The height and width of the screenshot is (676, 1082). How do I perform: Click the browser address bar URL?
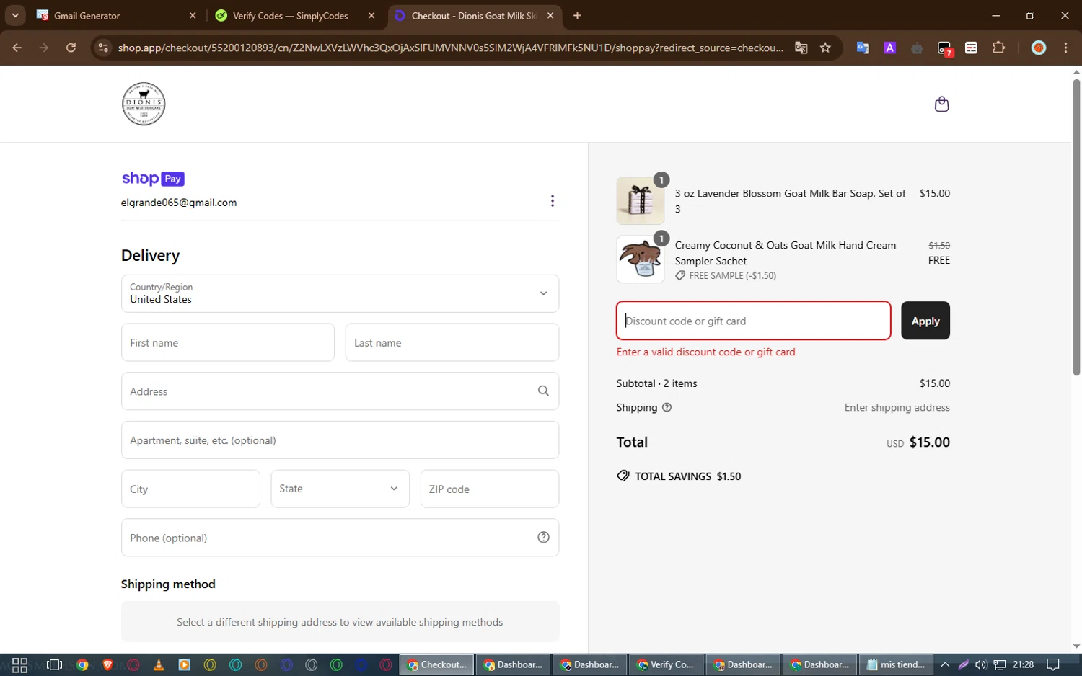click(x=451, y=48)
